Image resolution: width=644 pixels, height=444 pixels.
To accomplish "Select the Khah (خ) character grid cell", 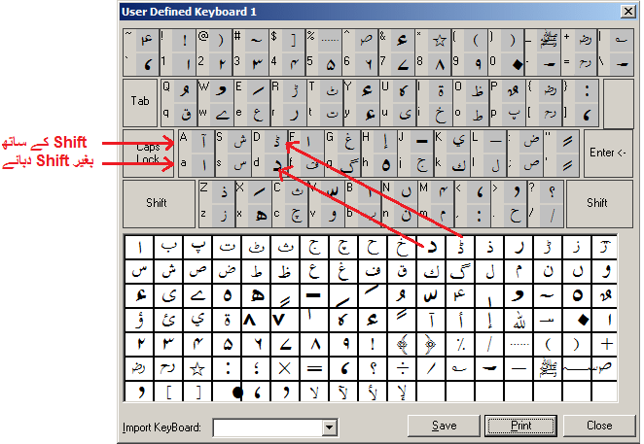I will pos(402,247).
